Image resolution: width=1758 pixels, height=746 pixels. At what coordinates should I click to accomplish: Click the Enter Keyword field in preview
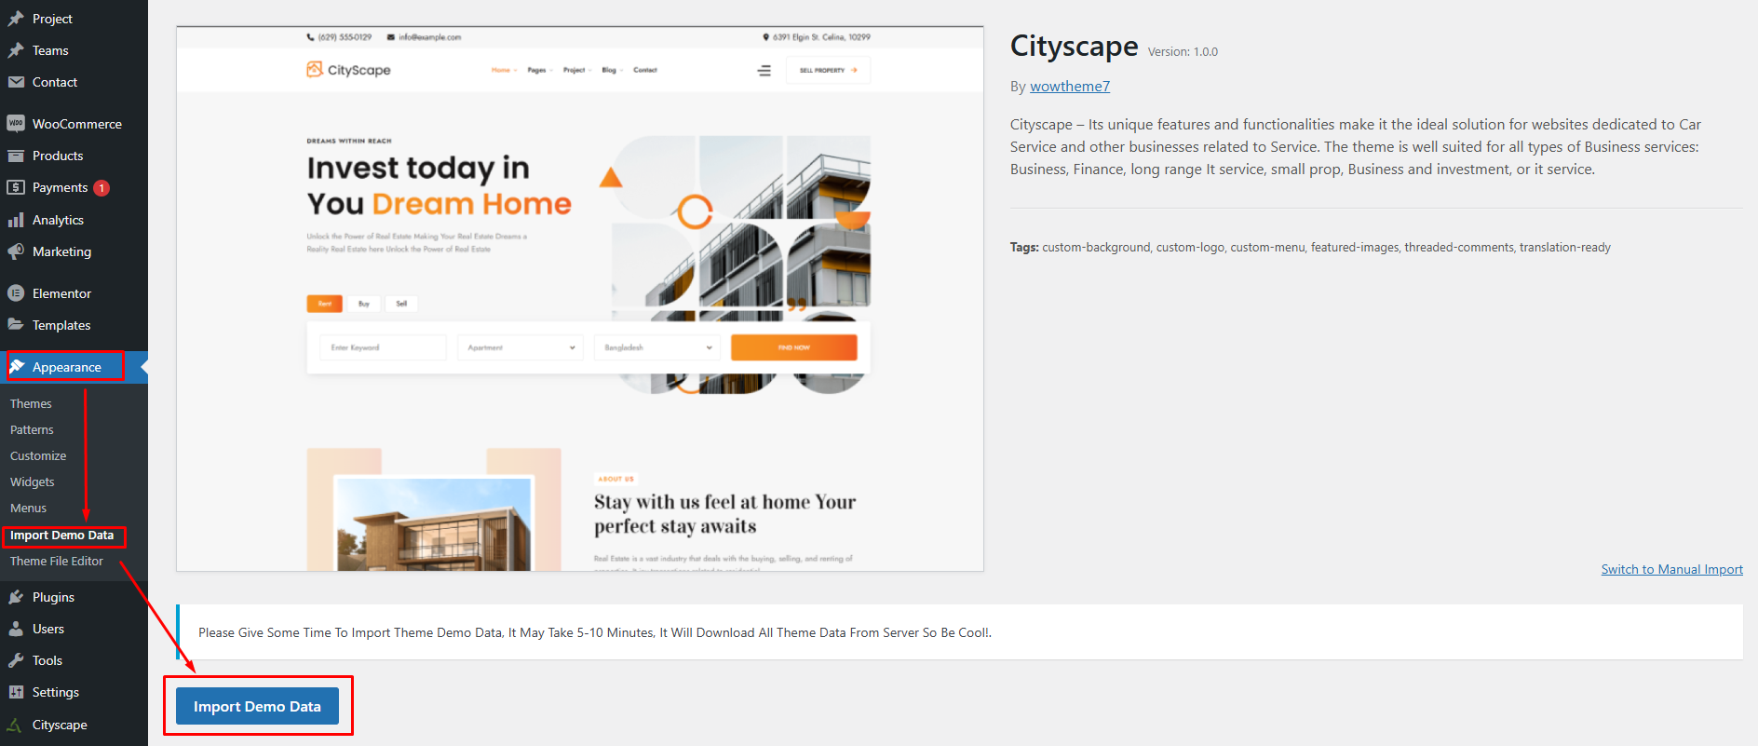[383, 347]
